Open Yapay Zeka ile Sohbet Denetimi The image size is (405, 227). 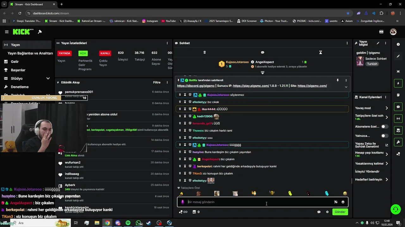tap(371, 145)
